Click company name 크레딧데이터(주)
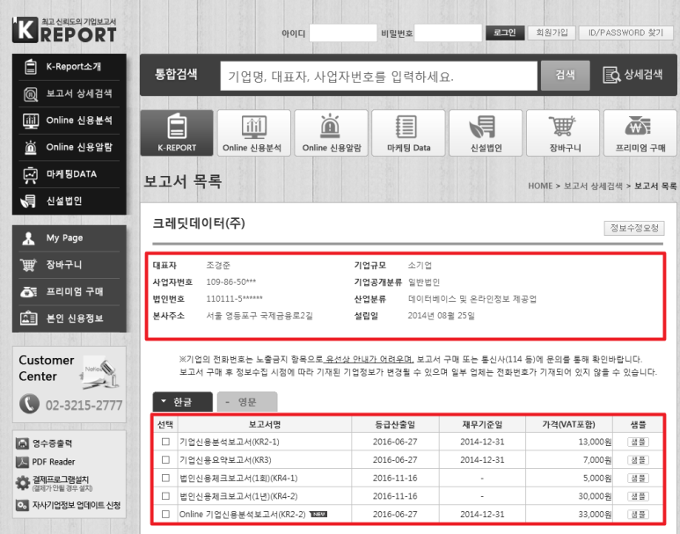The height and width of the screenshot is (534, 680). [199, 223]
